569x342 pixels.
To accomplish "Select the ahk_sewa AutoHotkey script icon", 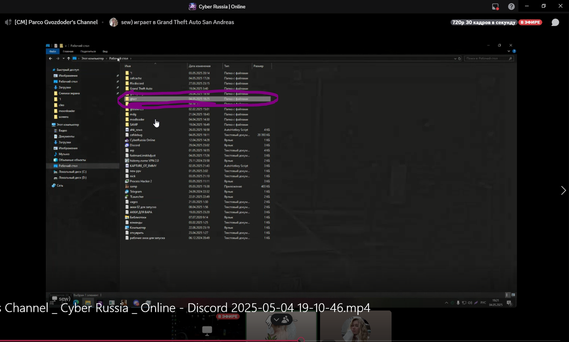I will (127, 130).
